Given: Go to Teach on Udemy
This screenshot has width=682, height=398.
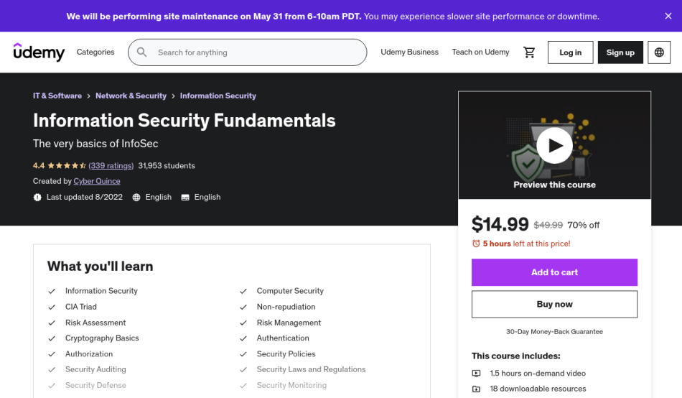Looking at the screenshot, I should point(480,52).
